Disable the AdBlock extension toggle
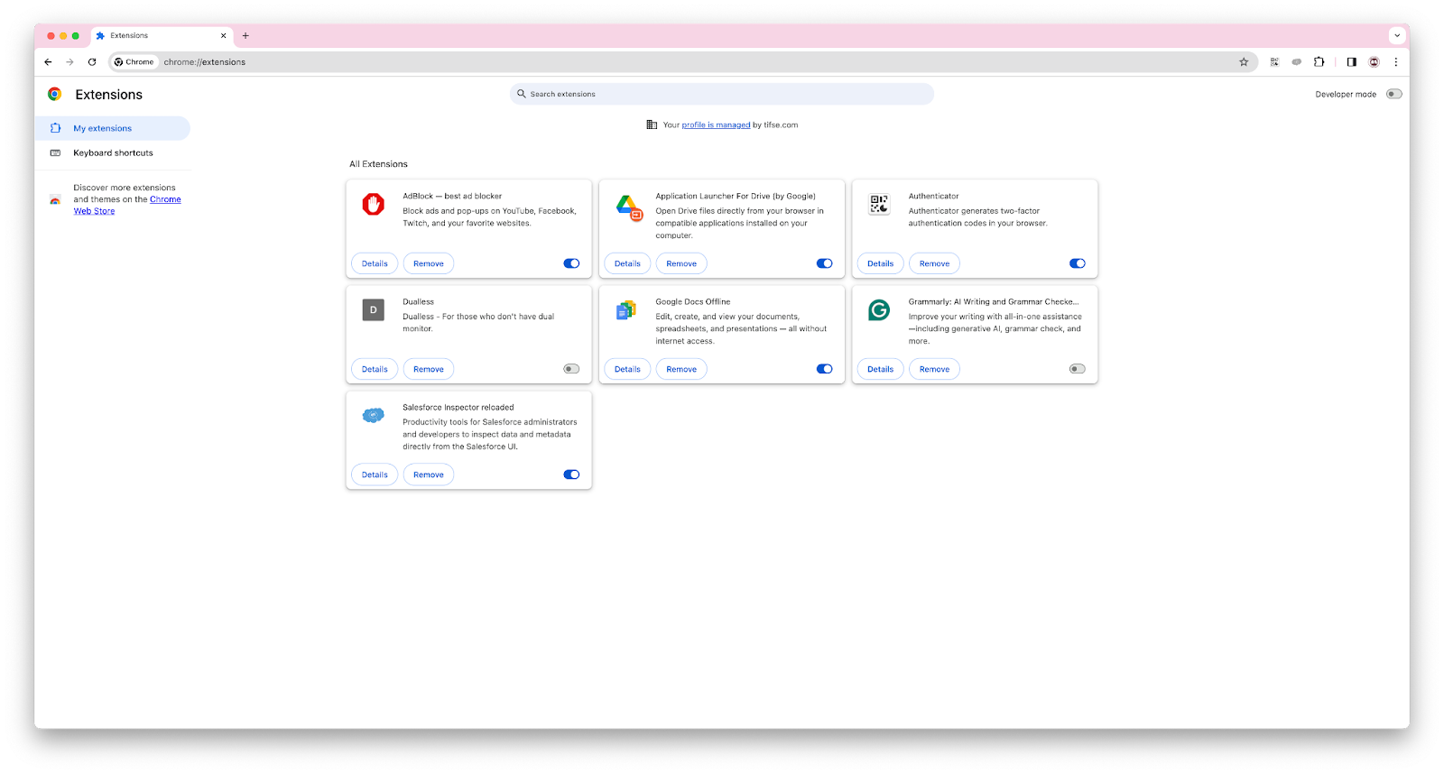The height and width of the screenshot is (774, 1444). 571,263
